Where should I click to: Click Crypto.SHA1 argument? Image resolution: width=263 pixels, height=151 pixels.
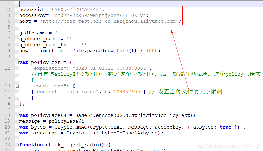(106, 127)
